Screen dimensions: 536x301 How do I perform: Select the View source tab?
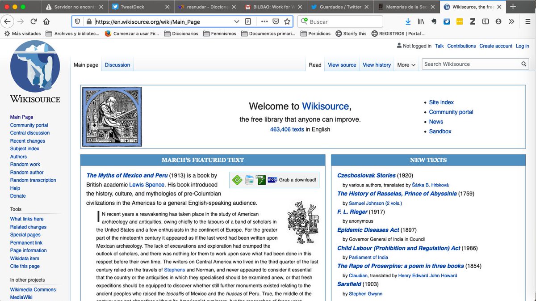pyautogui.click(x=342, y=65)
